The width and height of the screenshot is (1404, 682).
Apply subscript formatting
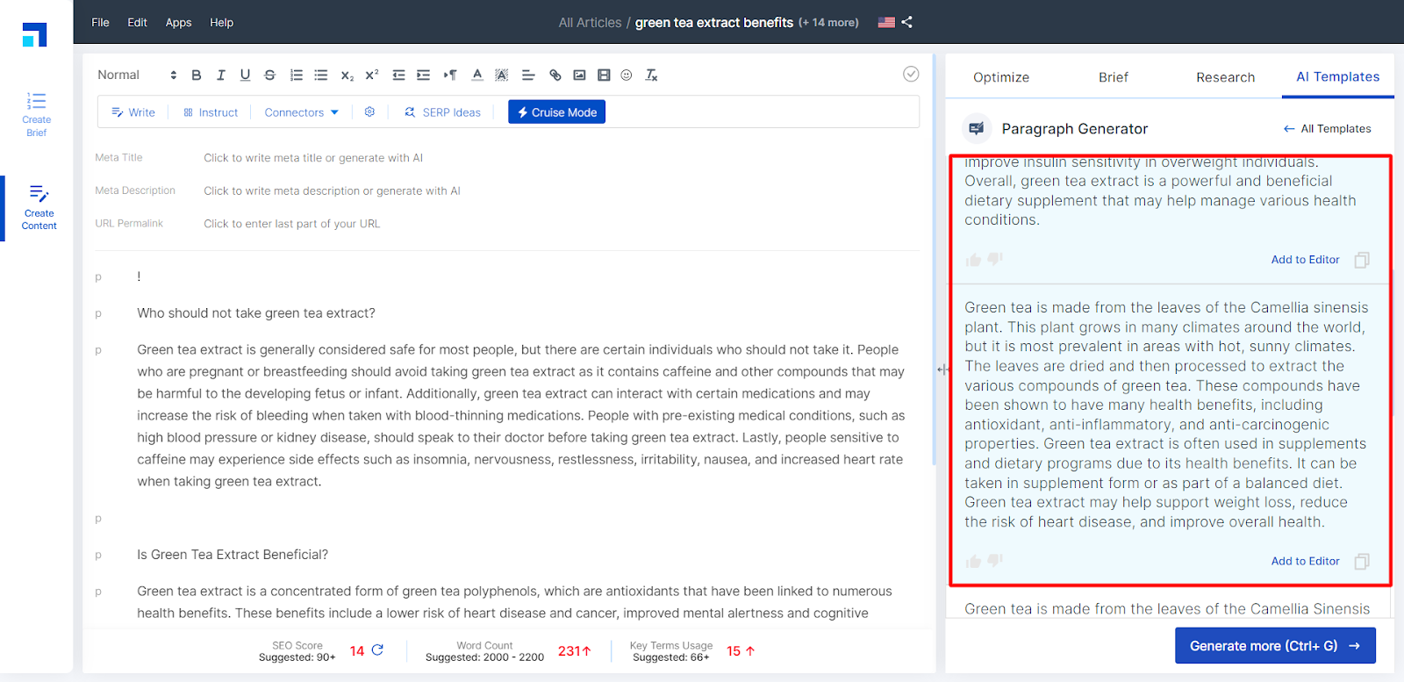tap(347, 75)
